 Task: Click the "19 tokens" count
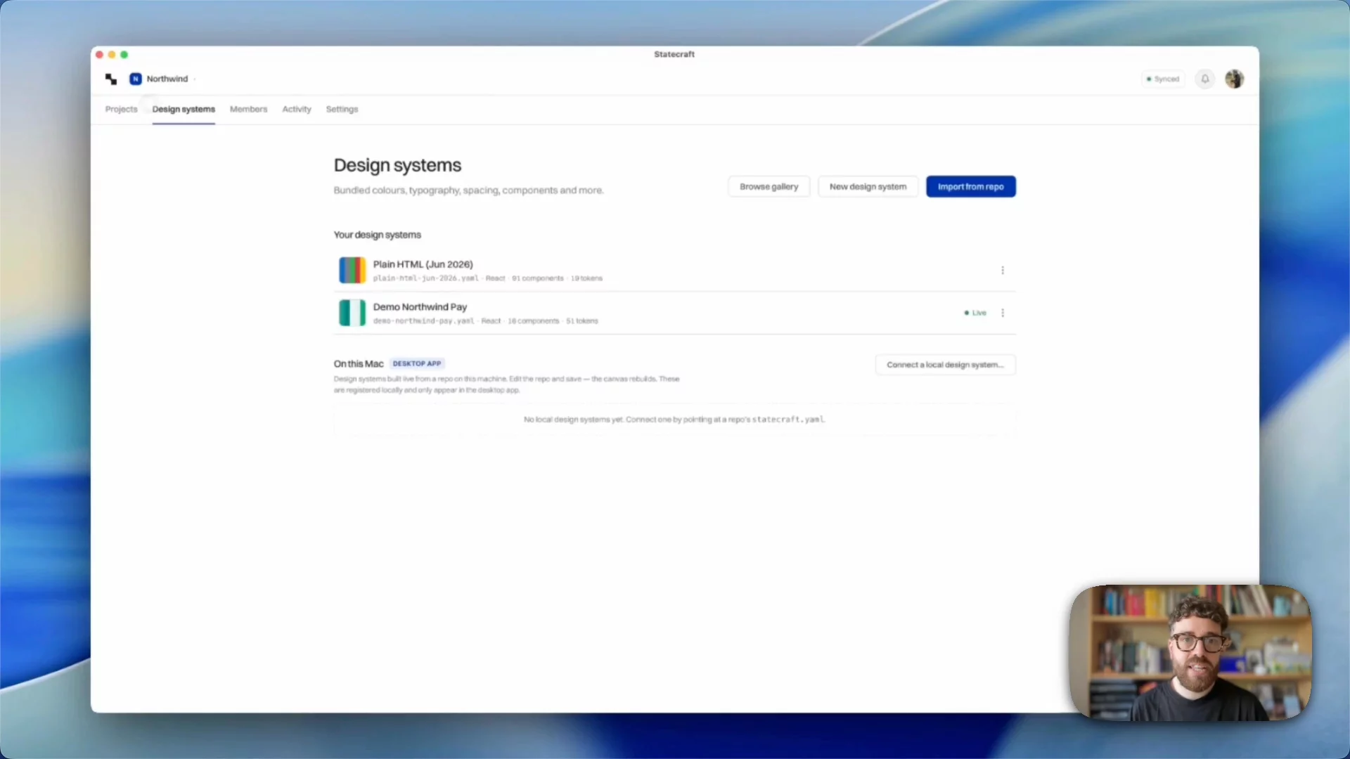tap(586, 278)
